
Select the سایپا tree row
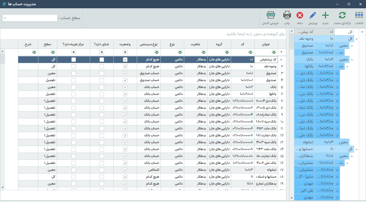coord(317,177)
